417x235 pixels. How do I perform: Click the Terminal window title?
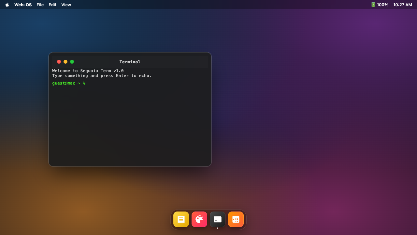click(x=130, y=62)
